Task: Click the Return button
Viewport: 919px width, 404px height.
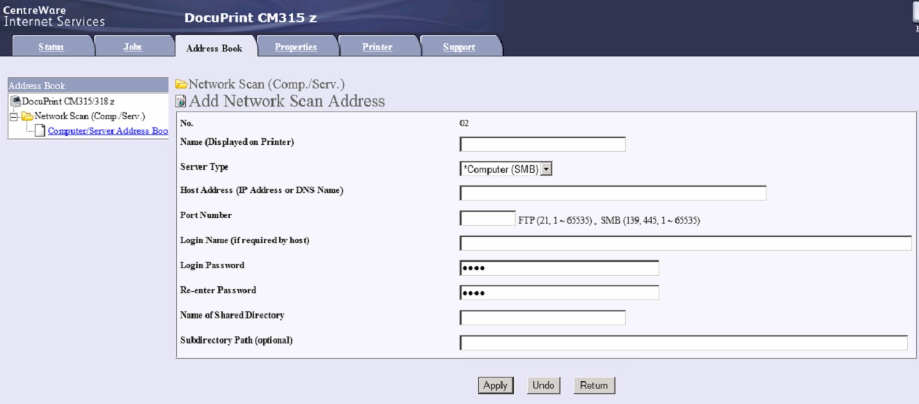Action: pos(594,385)
